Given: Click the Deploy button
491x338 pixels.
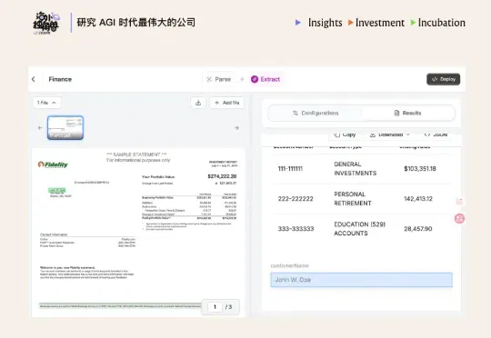Looking at the screenshot, I should [444, 79].
